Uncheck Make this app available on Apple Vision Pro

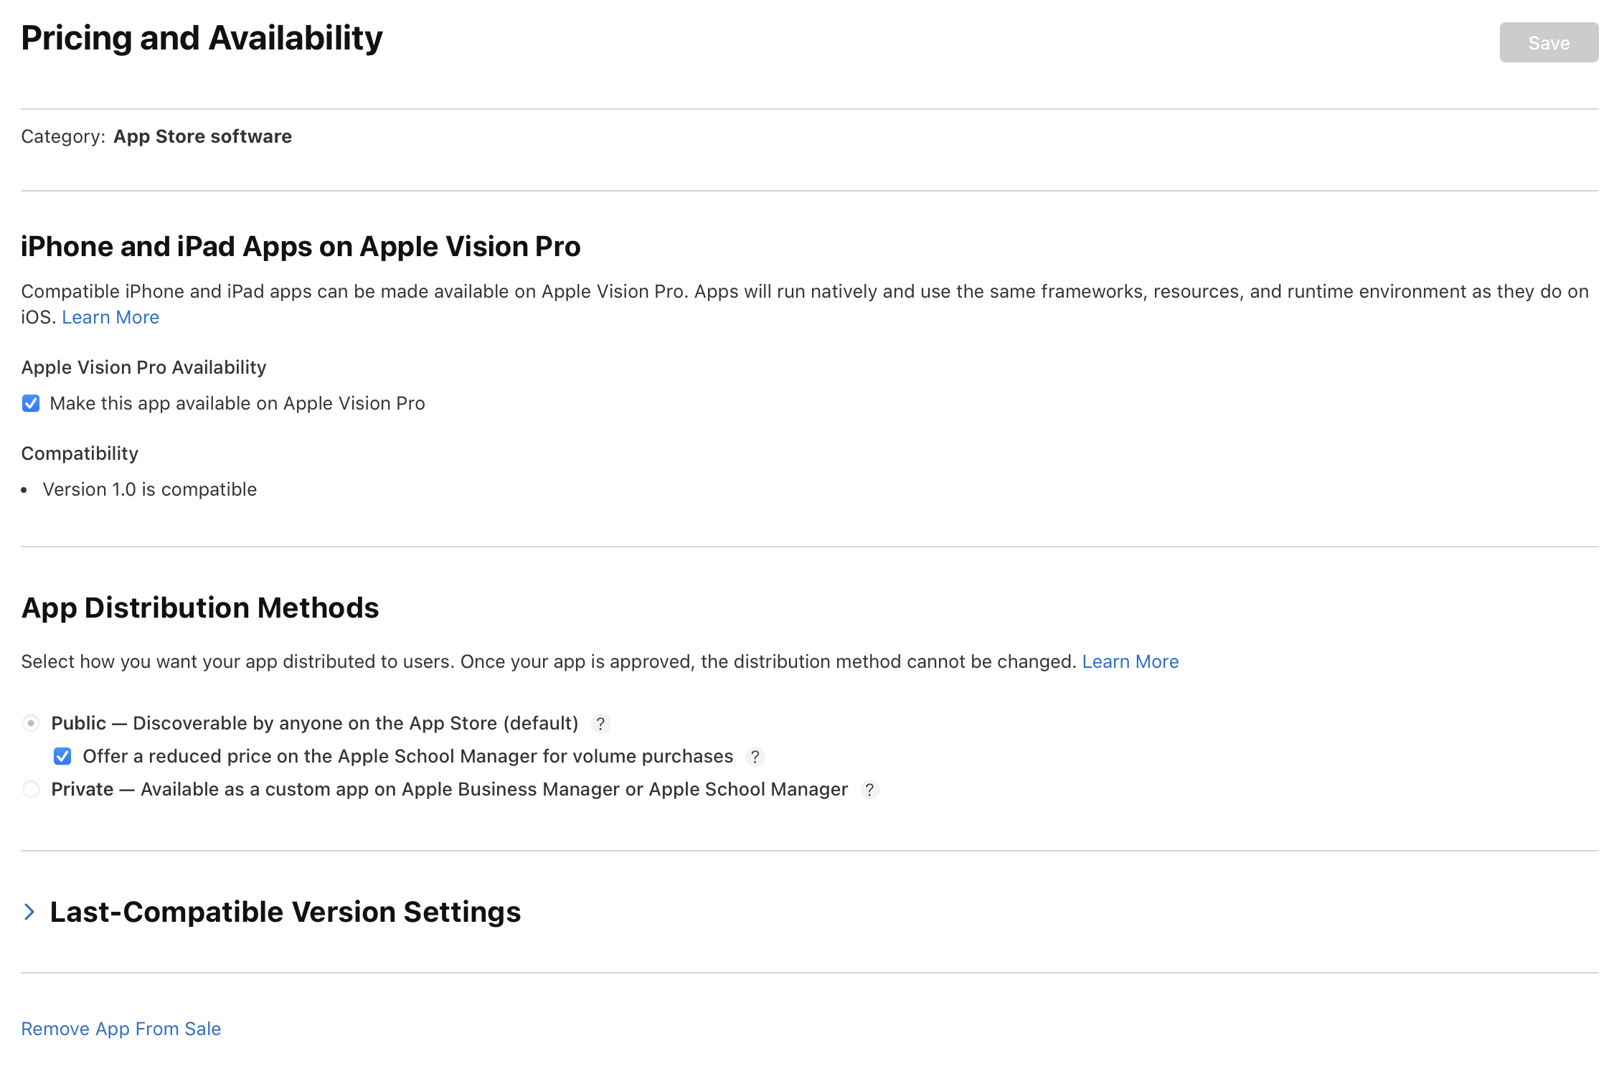pyautogui.click(x=30, y=403)
